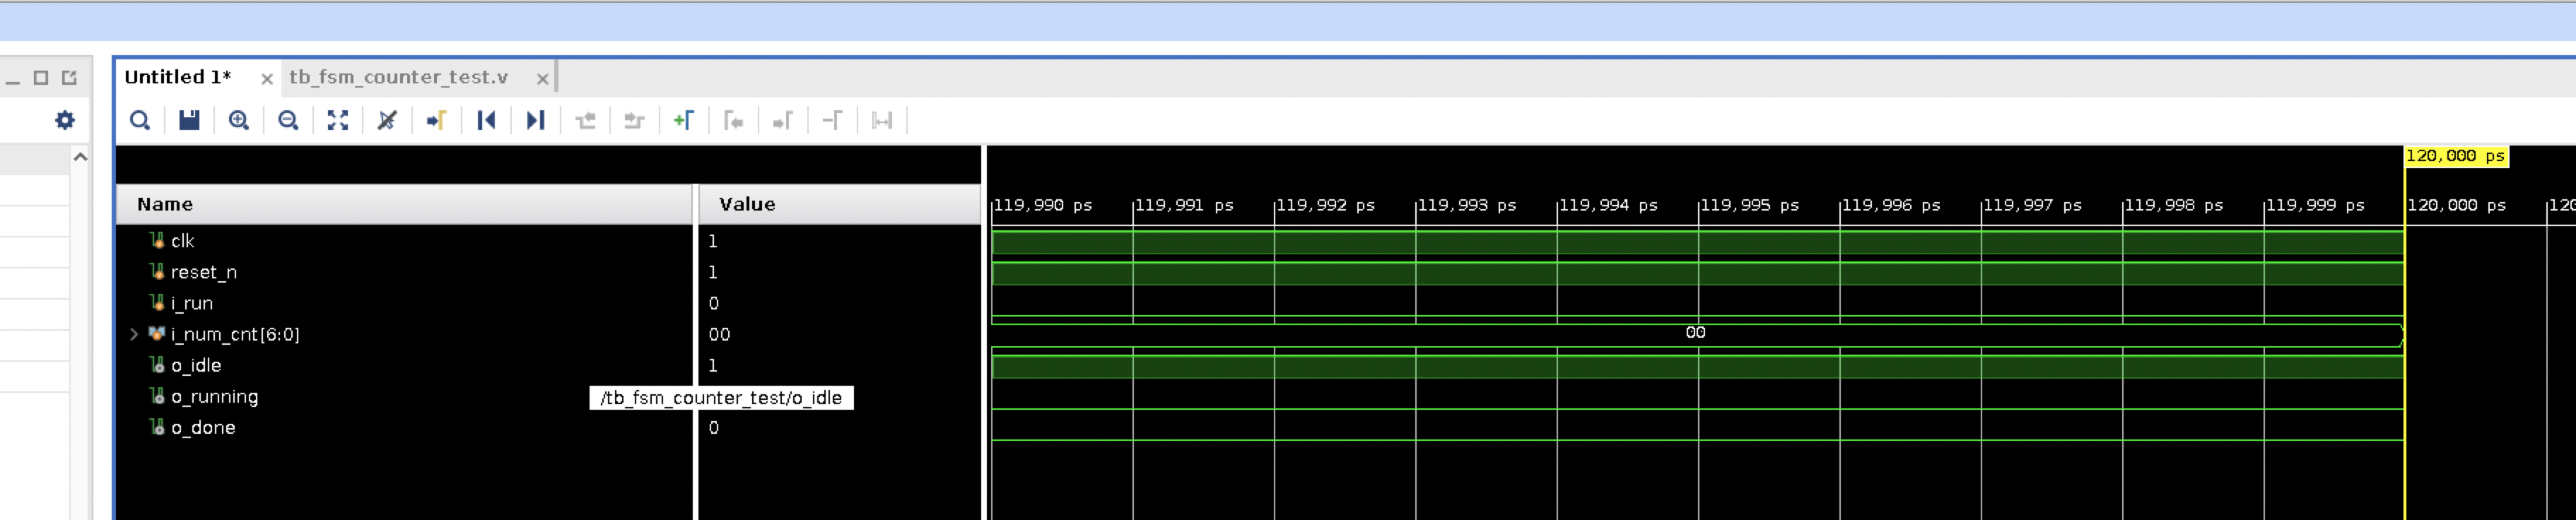Click the reset_n value 1
This screenshot has height=520, width=2576.
[713, 272]
